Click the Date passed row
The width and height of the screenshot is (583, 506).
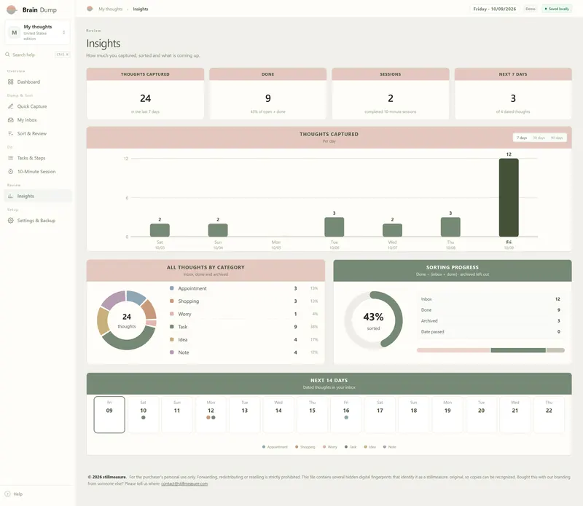point(490,332)
